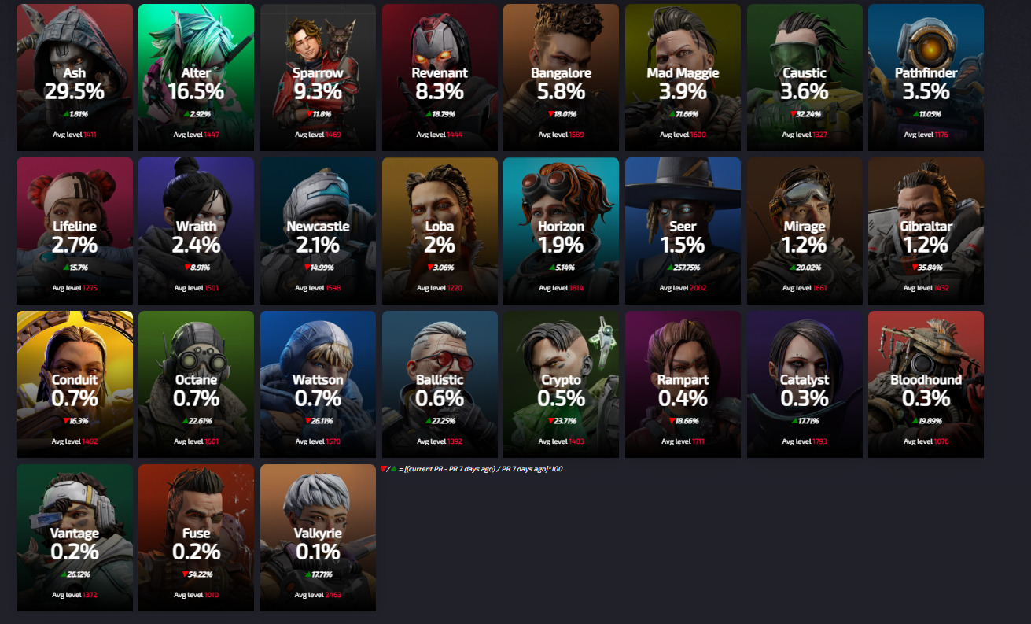Click the Sparrow legend portrait

pyautogui.click(x=318, y=77)
